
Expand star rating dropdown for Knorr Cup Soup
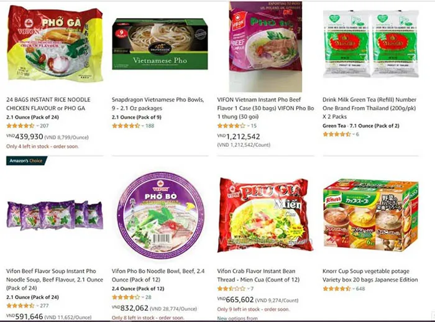point(354,288)
